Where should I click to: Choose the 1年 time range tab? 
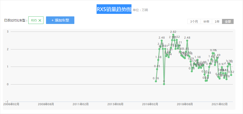[217, 21]
